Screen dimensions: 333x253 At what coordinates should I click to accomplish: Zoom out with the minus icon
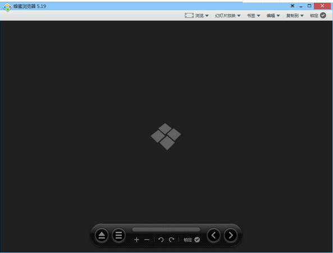coord(147,240)
